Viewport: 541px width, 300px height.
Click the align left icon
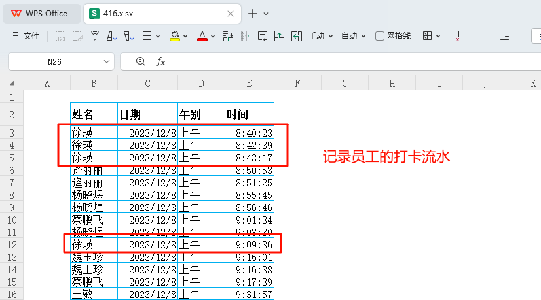tap(471, 36)
